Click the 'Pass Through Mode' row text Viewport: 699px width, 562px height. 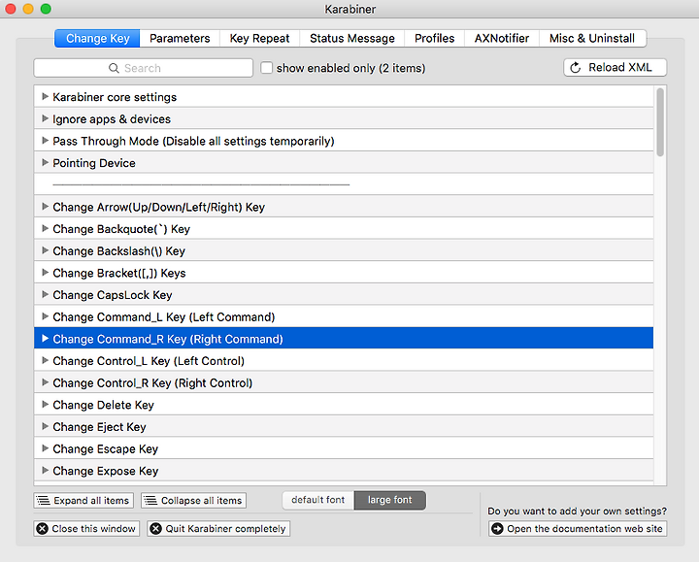click(x=193, y=142)
